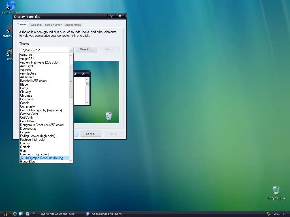Collapse the Theme combo box arrow
Viewport: 290px width, 217px height.
pyautogui.click(x=71, y=50)
